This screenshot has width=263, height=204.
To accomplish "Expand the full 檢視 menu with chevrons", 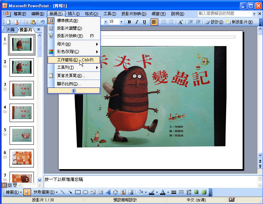I will click(74, 91).
